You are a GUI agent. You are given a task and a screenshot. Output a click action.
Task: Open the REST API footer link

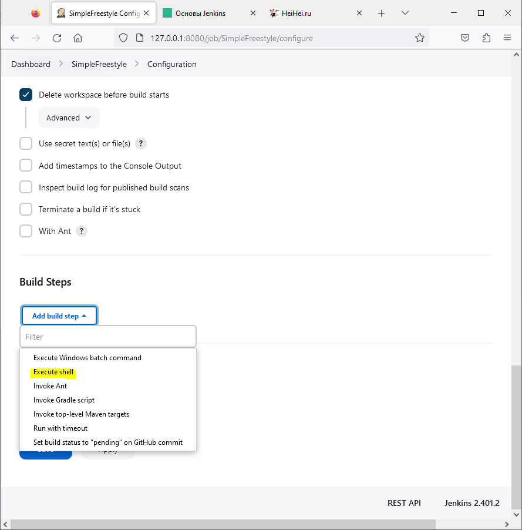404,503
